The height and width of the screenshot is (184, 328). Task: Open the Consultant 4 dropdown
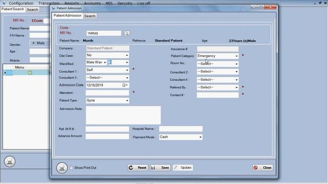pos(237,80)
